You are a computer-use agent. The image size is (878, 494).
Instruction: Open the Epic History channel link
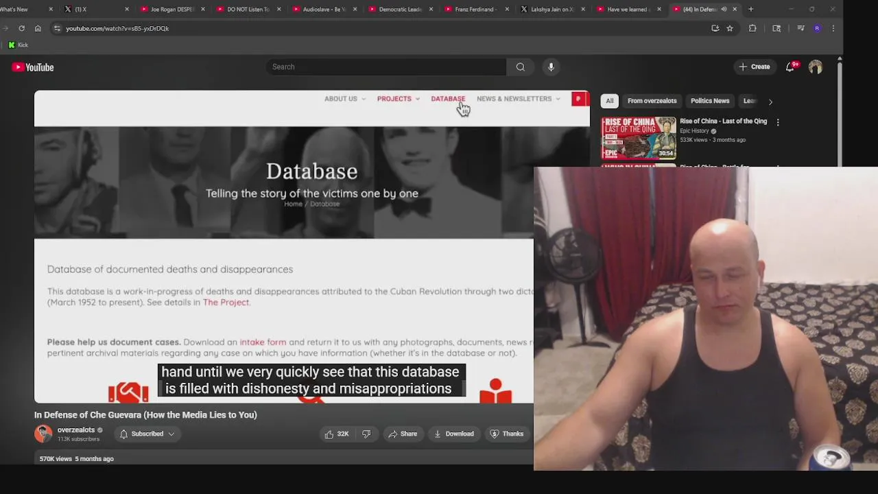(694, 131)
